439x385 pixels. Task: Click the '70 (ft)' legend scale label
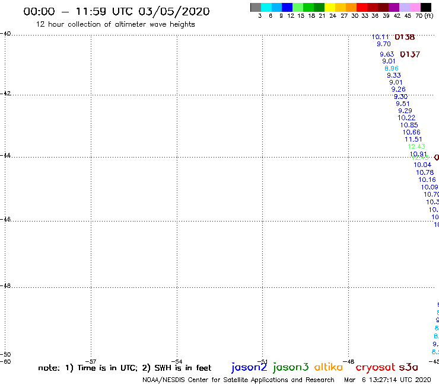click(424, 15)
